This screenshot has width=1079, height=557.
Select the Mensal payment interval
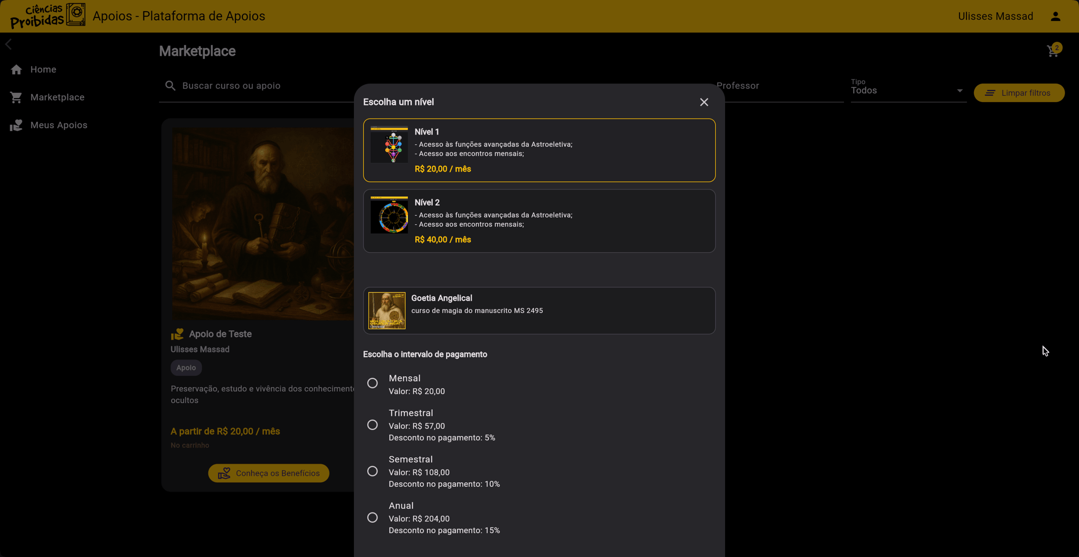click(372, 383)
